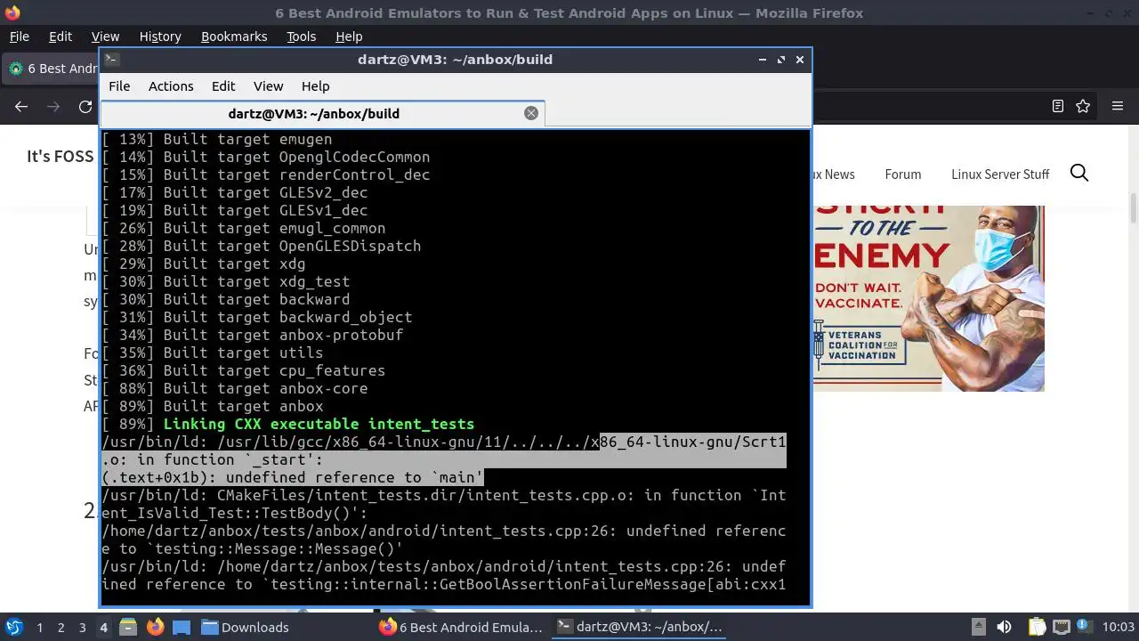1139x641 pixels.
Task: Open terminal Edit menu
Action: (x=223, y=86)
